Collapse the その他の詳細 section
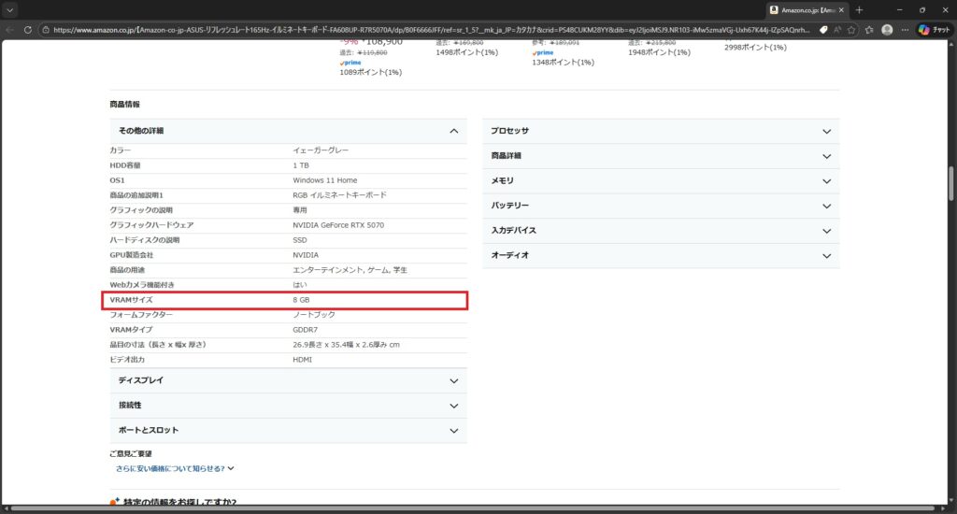The width and height of the screenshot is (957, 514). point(454,131)
